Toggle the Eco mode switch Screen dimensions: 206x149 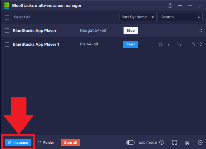[130, 142]
